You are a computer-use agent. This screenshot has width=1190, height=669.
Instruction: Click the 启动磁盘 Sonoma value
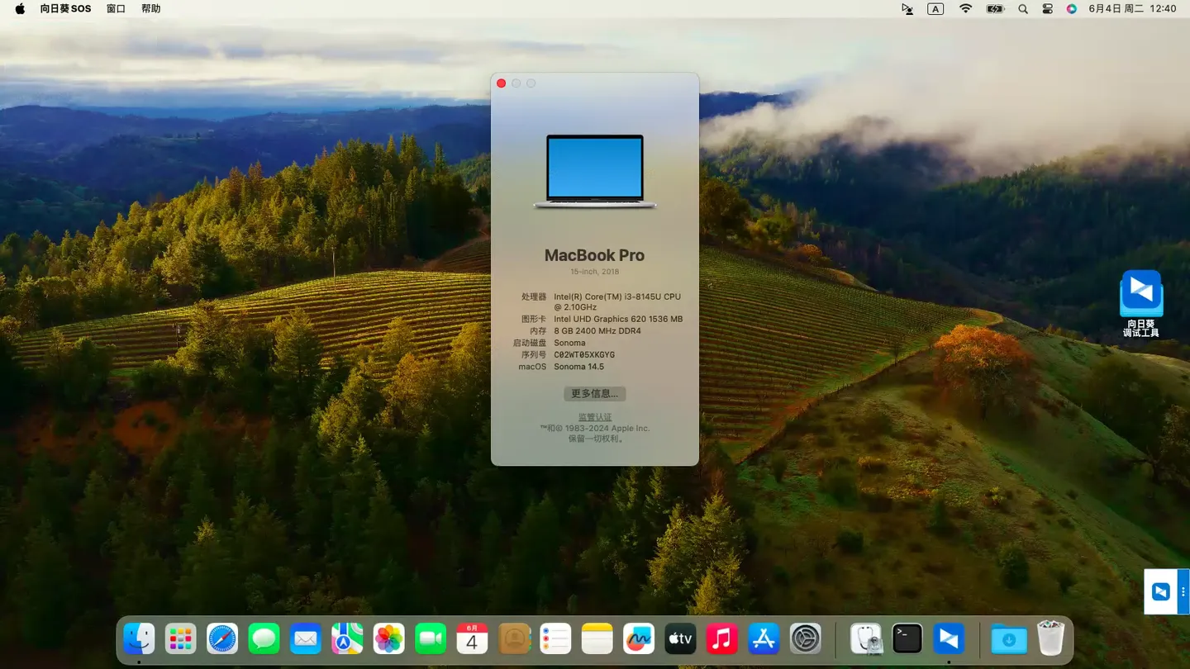pyautogui.click(x=569, y=343)
